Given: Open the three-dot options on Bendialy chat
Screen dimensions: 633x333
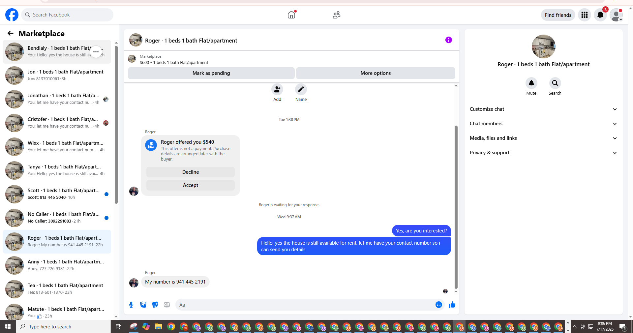Looking at the screenshot, I should [x=96, y=52].
